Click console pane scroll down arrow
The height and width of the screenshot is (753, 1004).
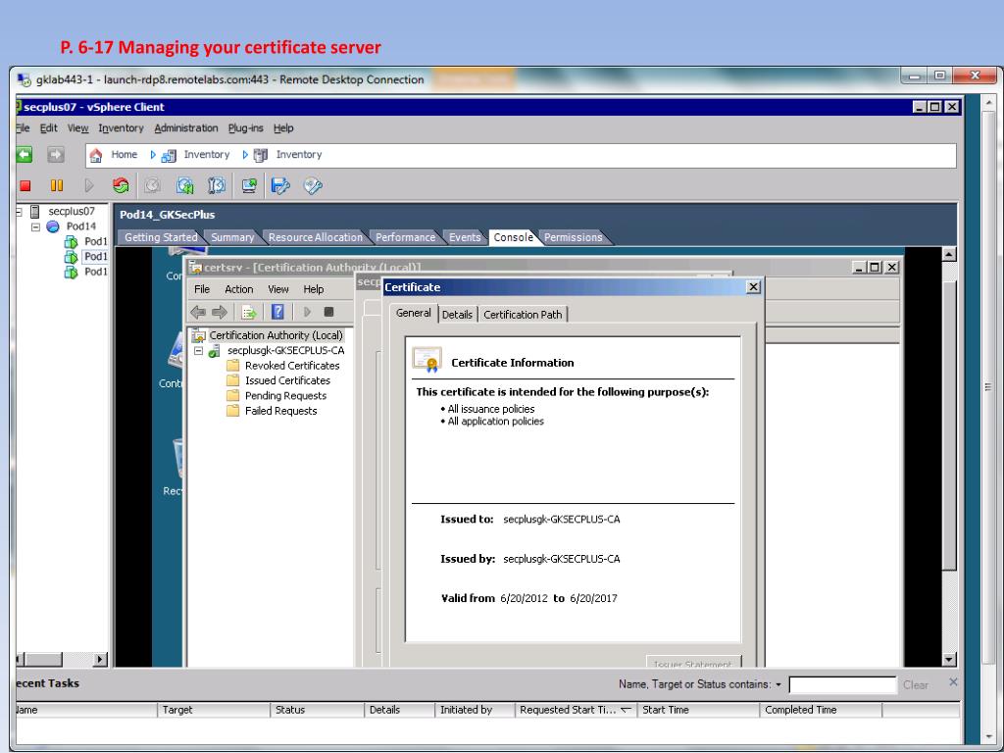click(x=949, y=660)
